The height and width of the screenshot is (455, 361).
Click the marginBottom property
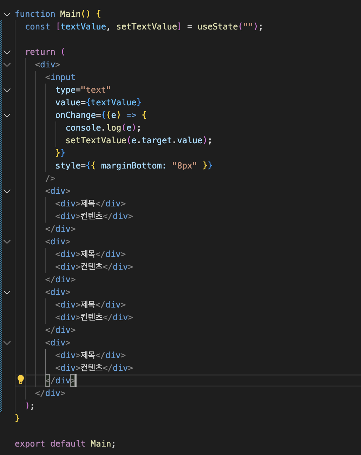tap(131, 166)
